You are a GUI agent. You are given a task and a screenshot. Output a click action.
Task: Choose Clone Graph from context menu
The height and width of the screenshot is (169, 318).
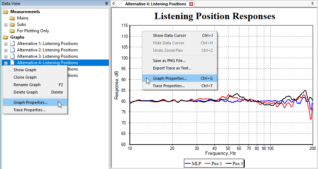tap(35, 77)
